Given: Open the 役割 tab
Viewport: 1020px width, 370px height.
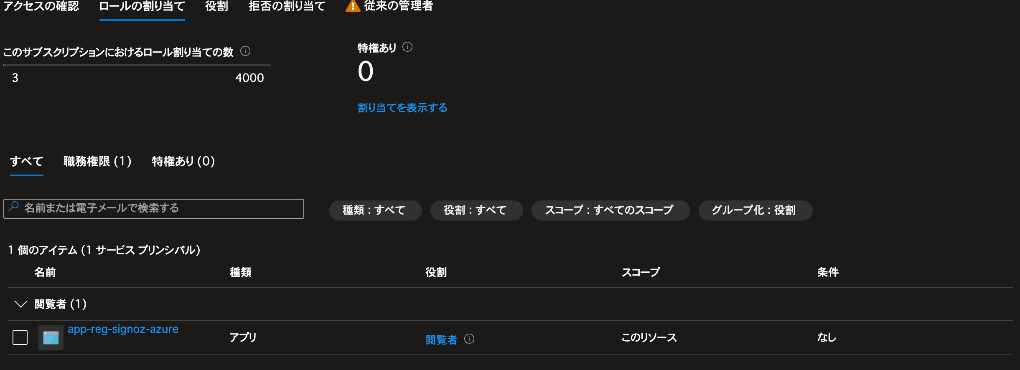Looking at the screenshot, I should [216, 6].
